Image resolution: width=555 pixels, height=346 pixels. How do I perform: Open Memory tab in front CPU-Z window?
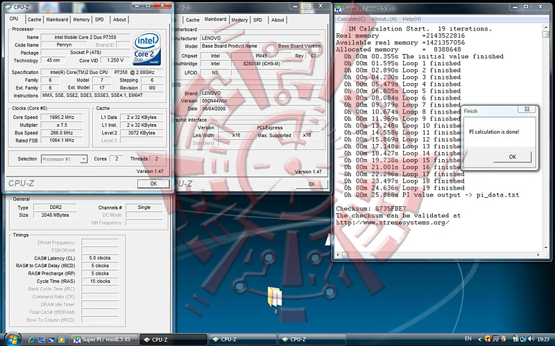81,20
